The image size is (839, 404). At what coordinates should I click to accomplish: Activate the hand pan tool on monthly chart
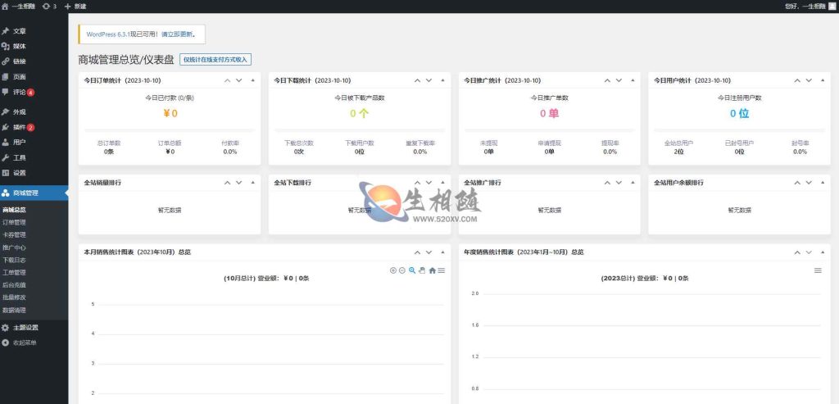point(422,270)
